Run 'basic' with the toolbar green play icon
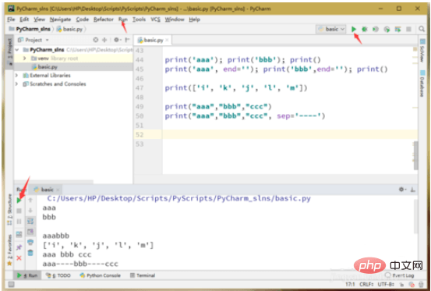 pos(354,29)
